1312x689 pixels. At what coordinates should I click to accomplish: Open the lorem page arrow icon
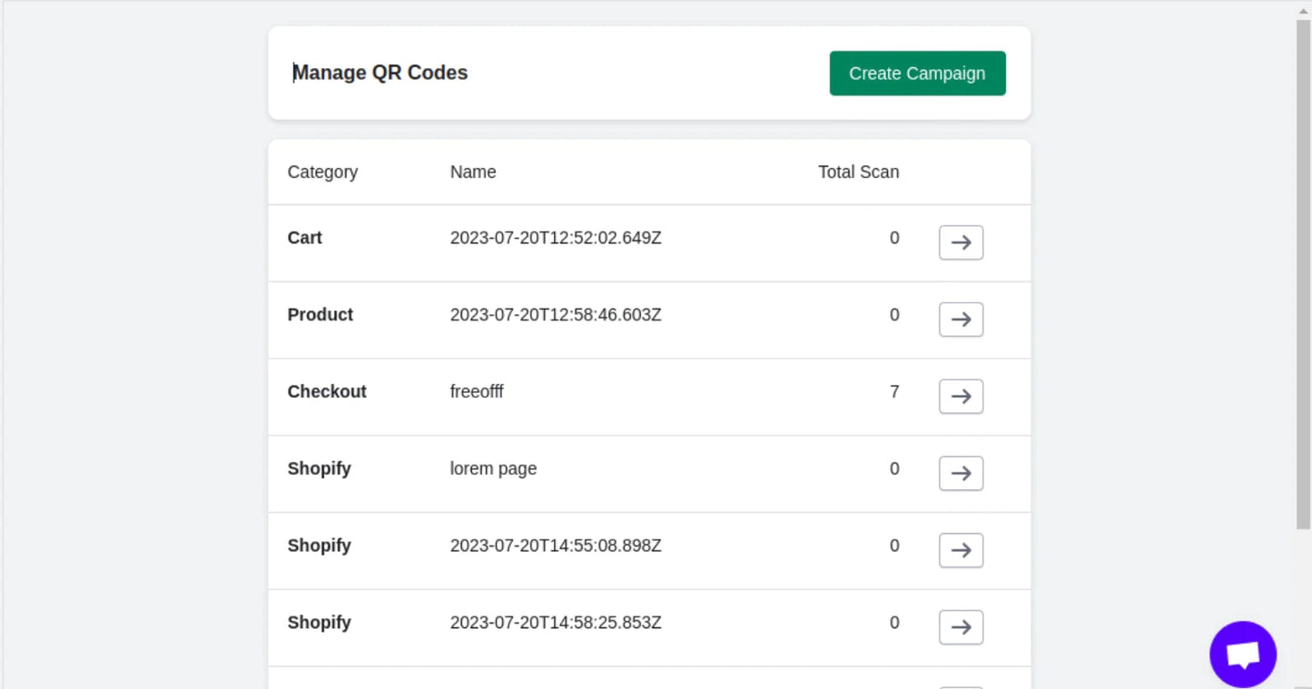[x=961, y=474]
